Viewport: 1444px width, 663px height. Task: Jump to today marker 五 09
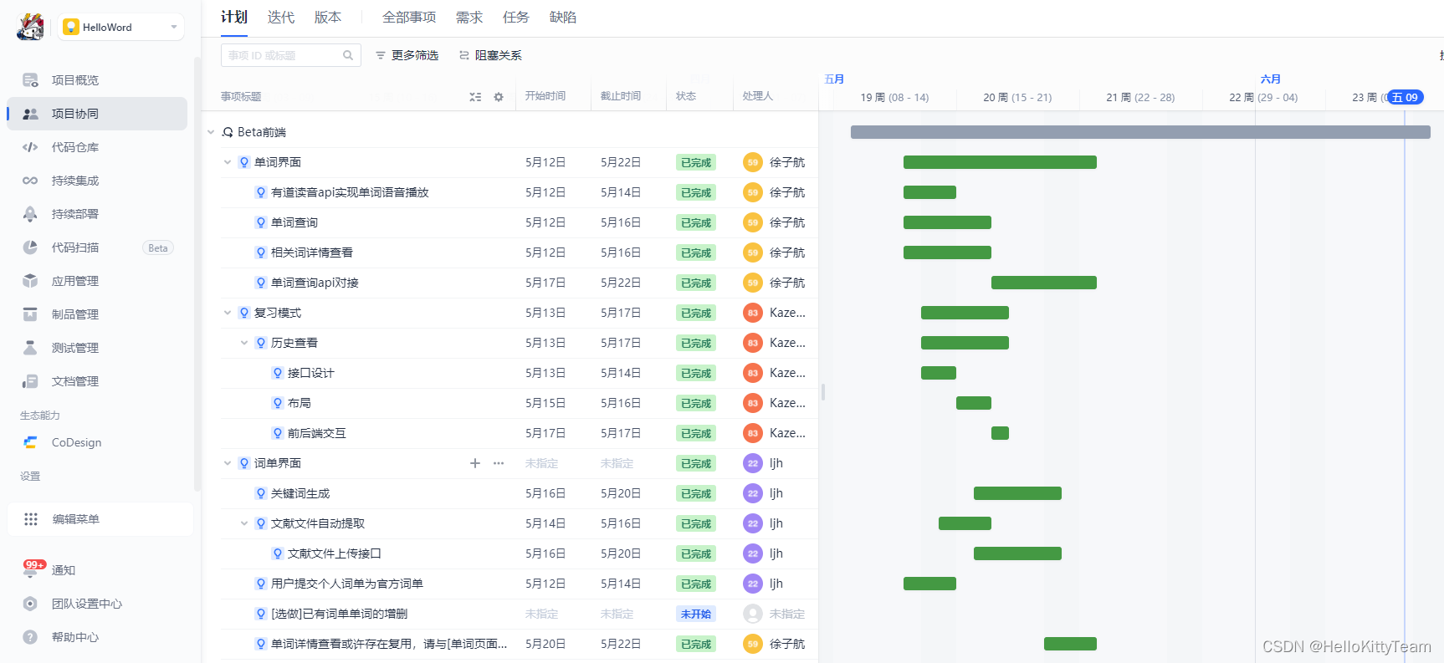point(1406,97)
